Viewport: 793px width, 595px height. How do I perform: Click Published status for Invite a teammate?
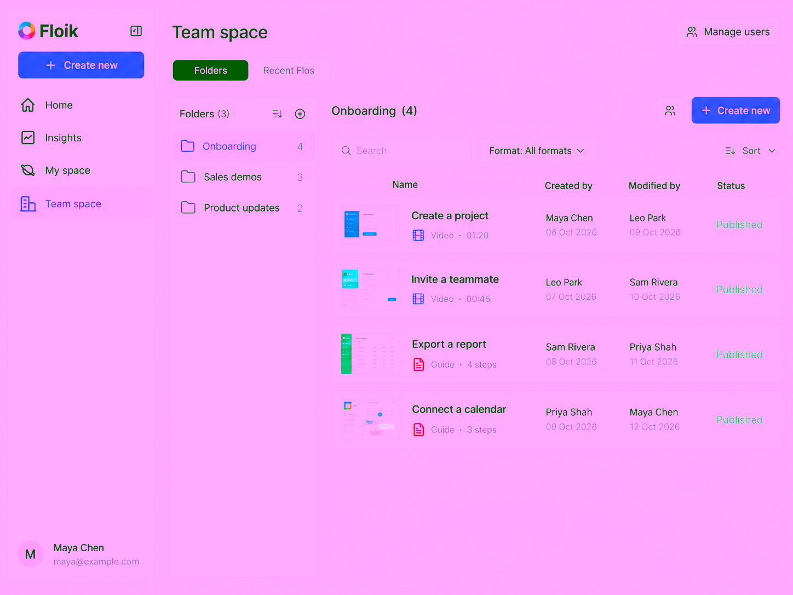(x=739, y=289)
